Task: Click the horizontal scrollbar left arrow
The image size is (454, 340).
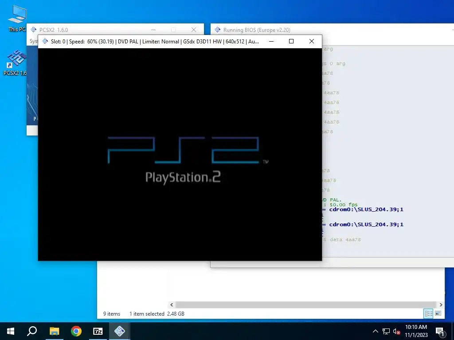Action: coord(172,305)
